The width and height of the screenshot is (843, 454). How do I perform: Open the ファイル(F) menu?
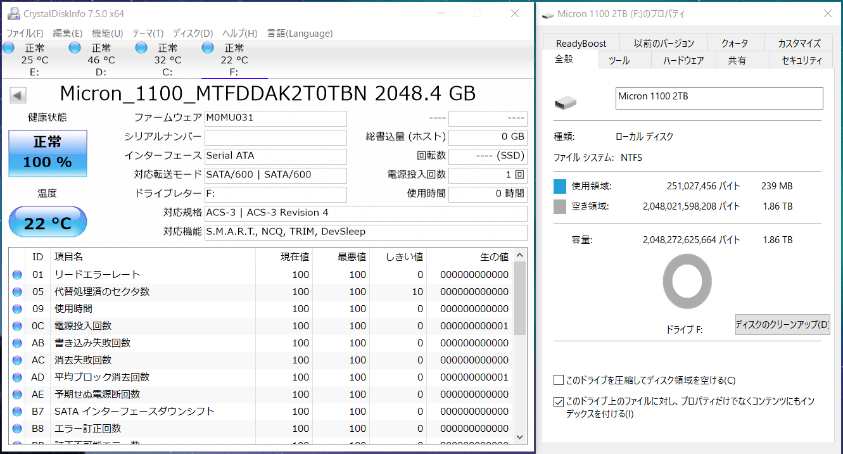[x=25, y=34]
